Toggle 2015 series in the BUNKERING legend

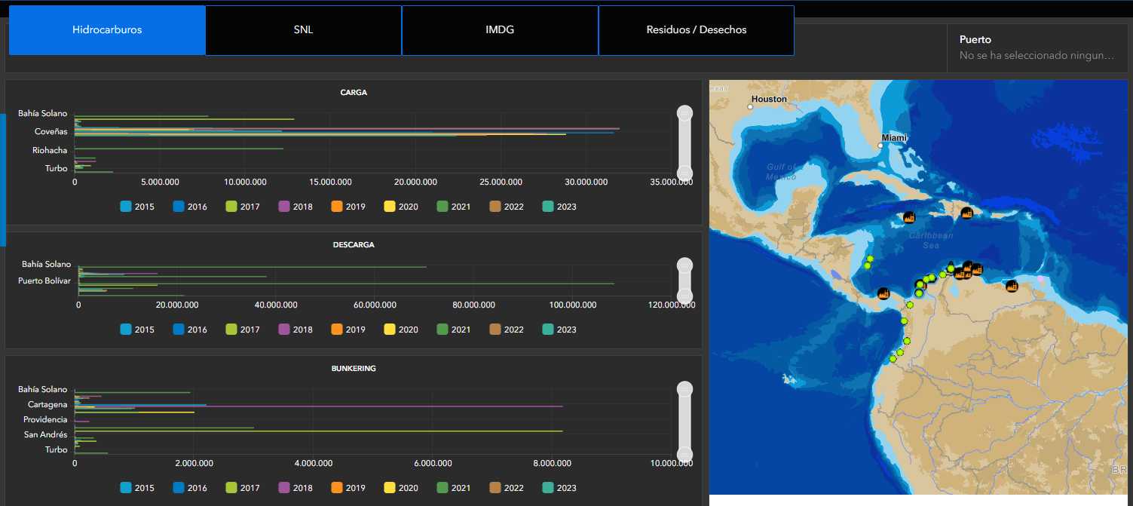(137, 488)
